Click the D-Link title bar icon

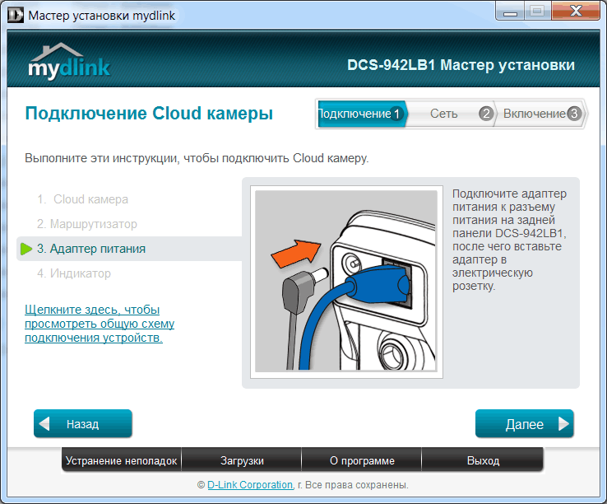16,15
